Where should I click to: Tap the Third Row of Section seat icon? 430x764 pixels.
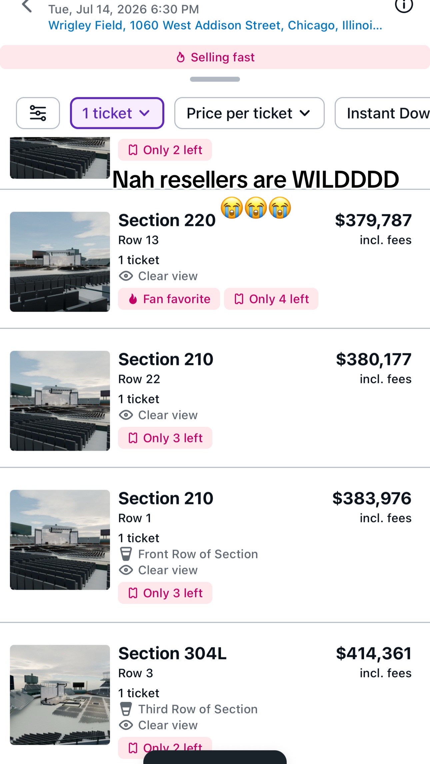[x=126, y=709]
